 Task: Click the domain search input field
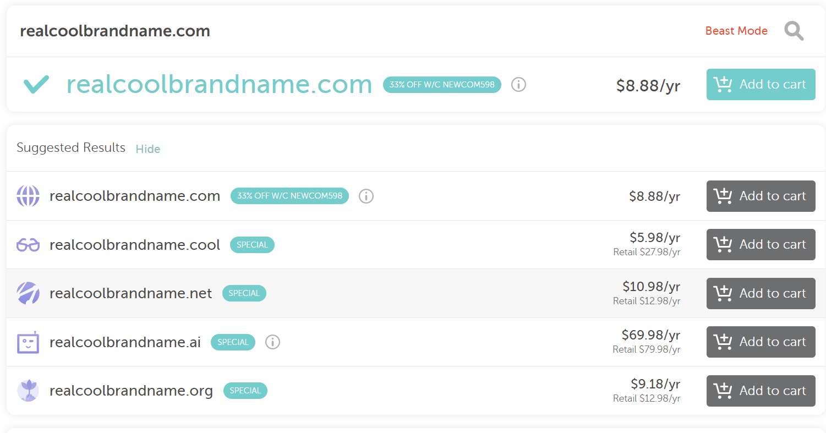(220, 31)
